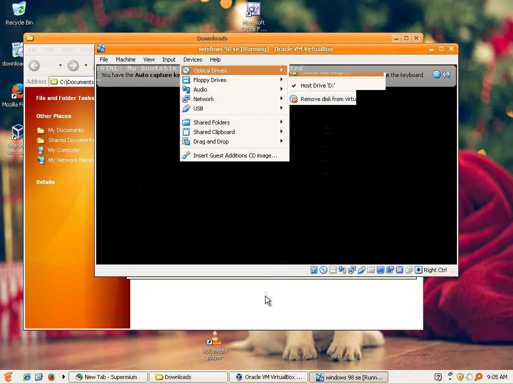Click Forward button in Downloads window
The image size is (513, 384).
73,65
